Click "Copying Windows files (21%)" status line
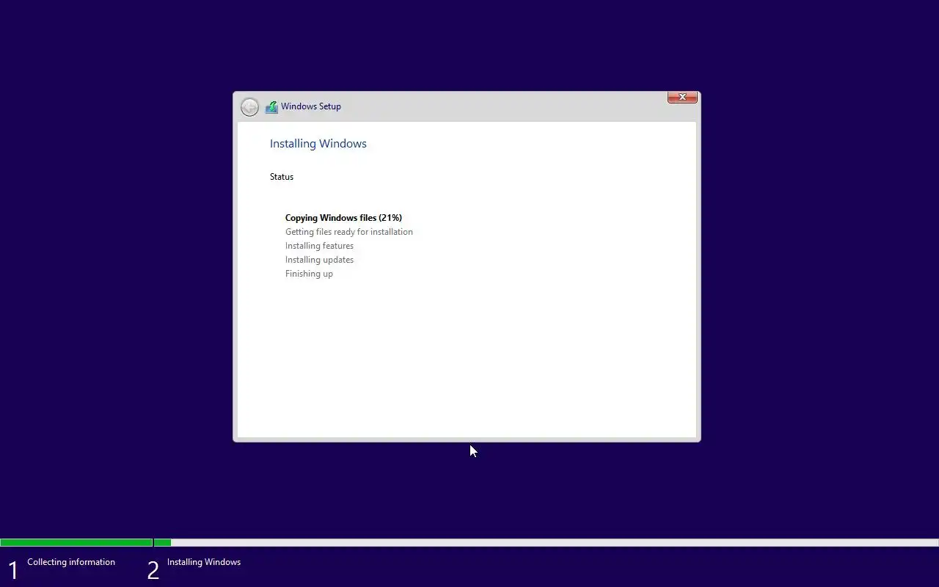Screen dimensions: 939x587 [x=343, y=218]
